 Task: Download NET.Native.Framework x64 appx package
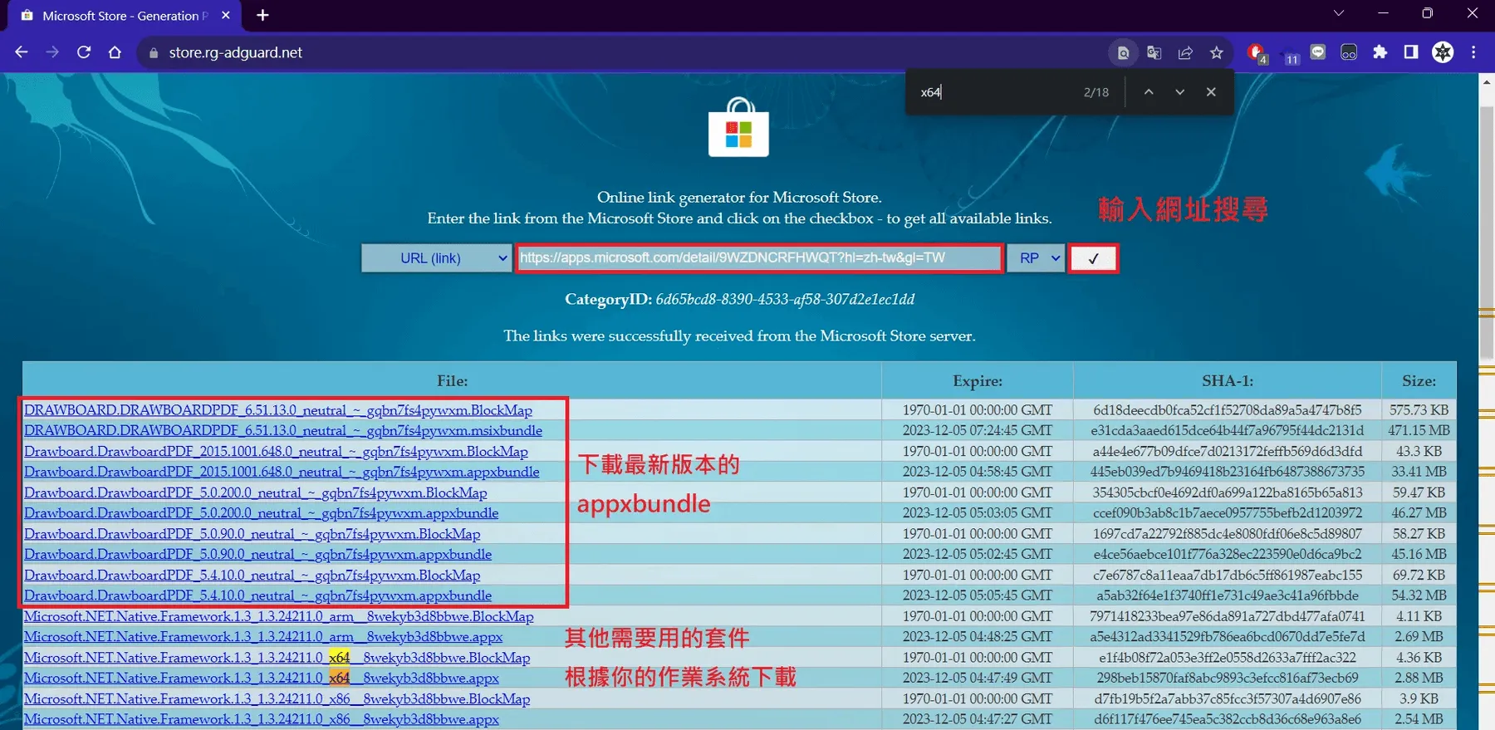(262, 678)
